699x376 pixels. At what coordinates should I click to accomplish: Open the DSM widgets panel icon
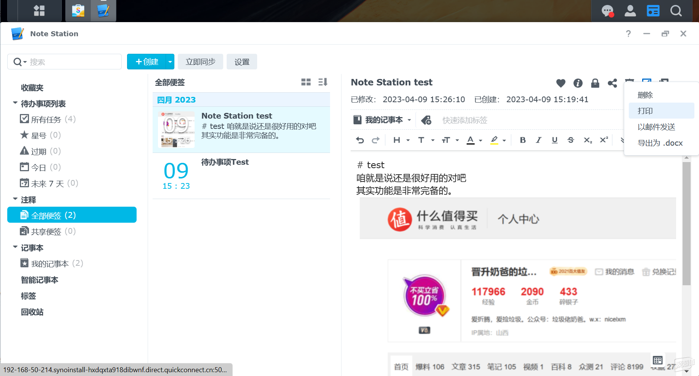[x=653, y=11]
